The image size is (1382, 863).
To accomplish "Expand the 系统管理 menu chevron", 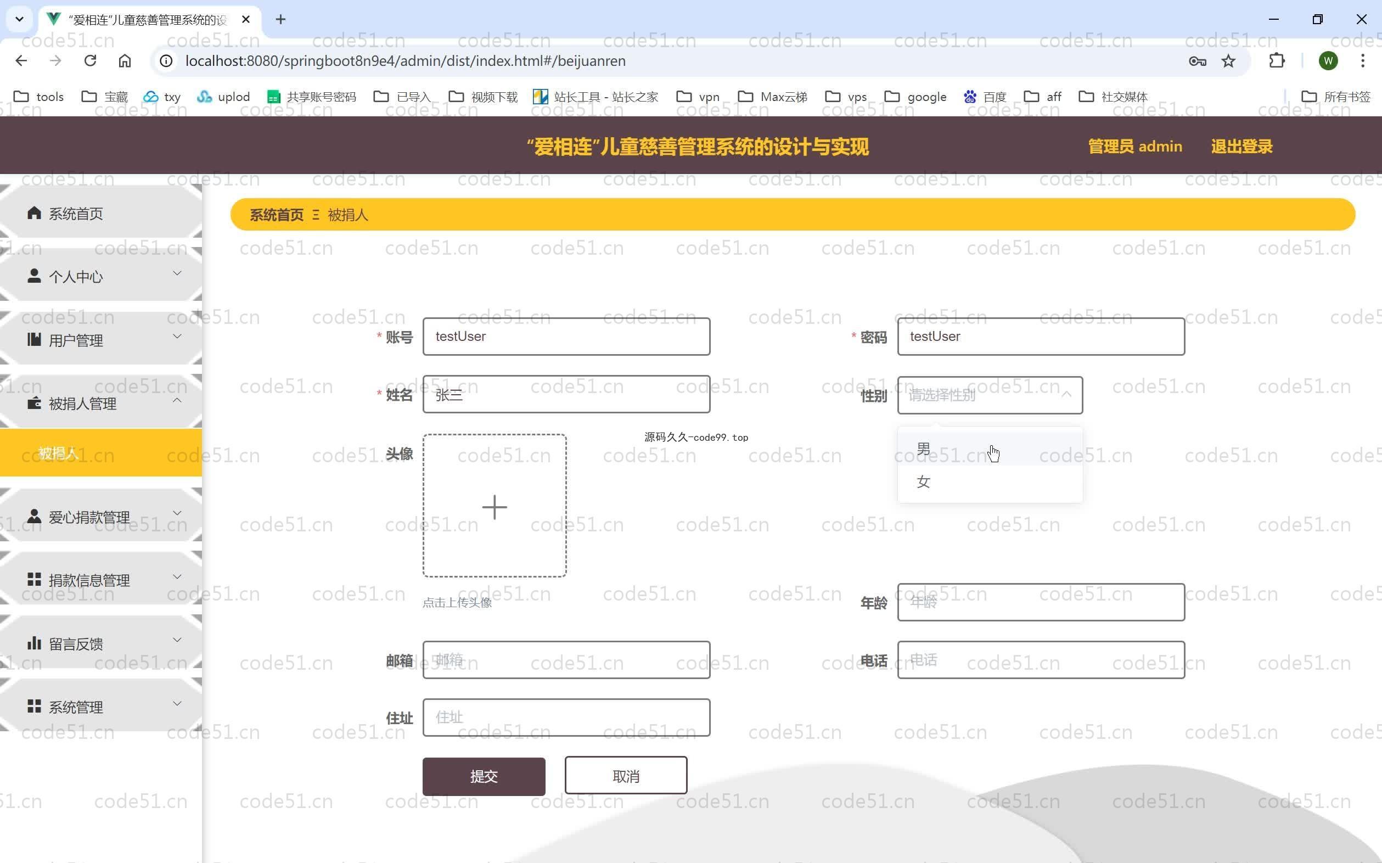I will point(177,703).
